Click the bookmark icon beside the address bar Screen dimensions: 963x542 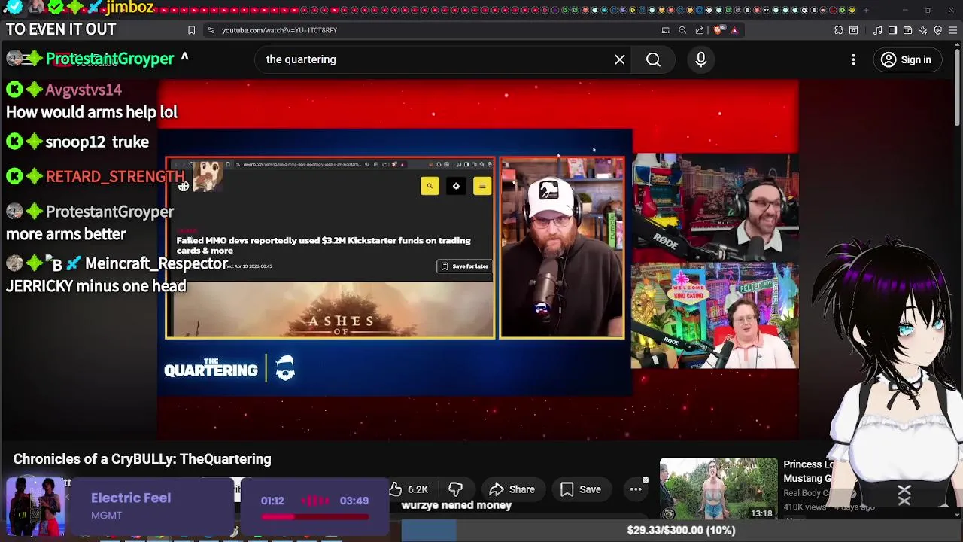191,30
